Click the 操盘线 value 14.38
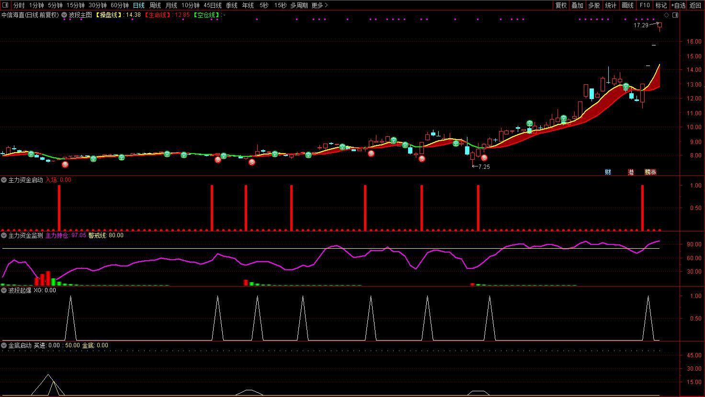The image size is (705, 397). 133,15
